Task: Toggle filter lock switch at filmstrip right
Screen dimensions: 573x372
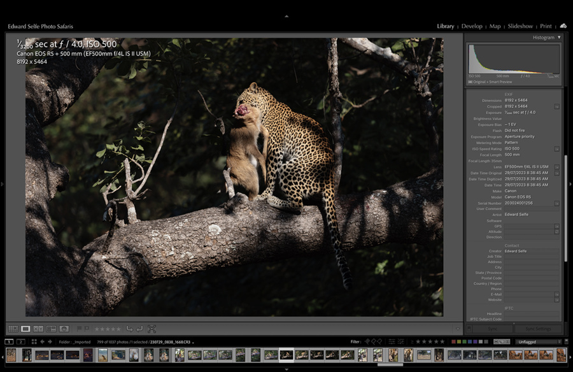Action: [567, 341]
